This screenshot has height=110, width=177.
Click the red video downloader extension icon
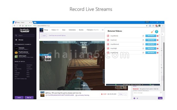point(156,26)
